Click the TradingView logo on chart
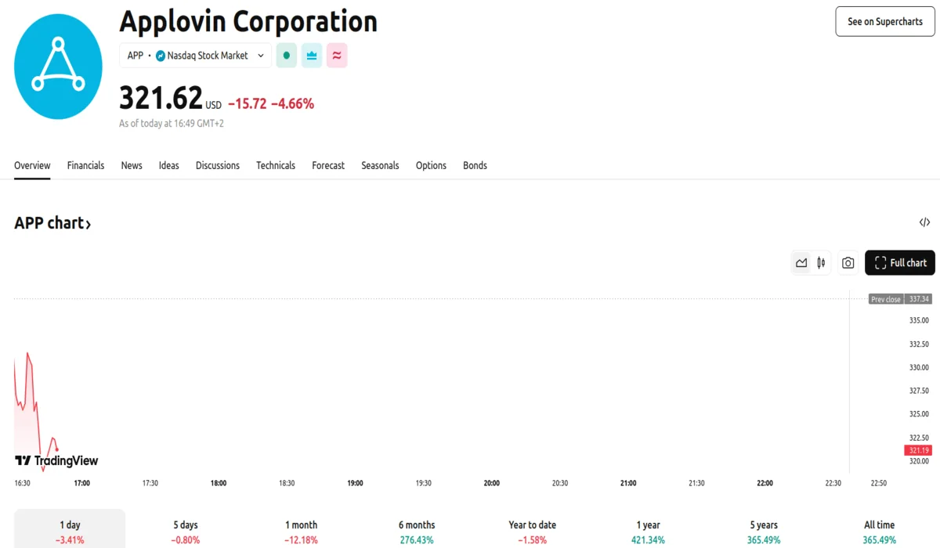This screenshot has width=940, height=548. tap(56, 461)
